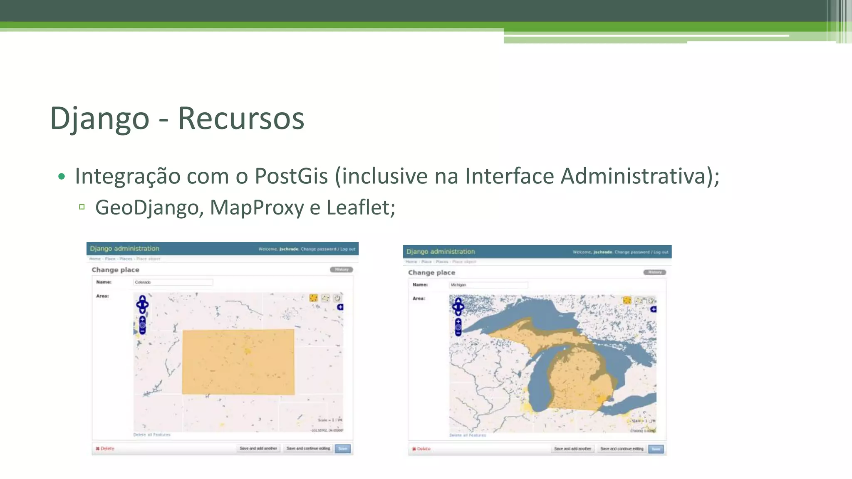Pan the Colorado map upward with arrow
Screen dimensions: 852x479
(142, 298)
